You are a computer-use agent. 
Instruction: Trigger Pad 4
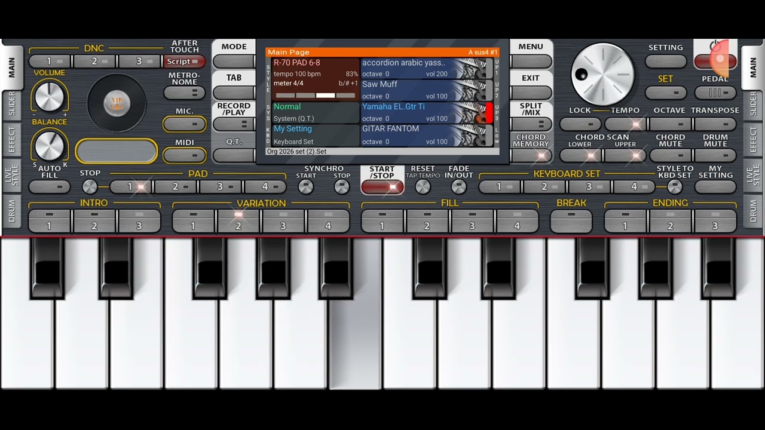[x=265, y=187]
